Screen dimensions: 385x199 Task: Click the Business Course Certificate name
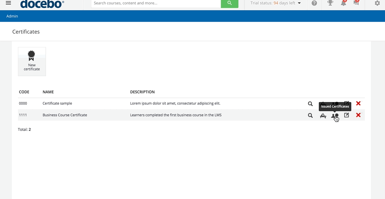65,115
